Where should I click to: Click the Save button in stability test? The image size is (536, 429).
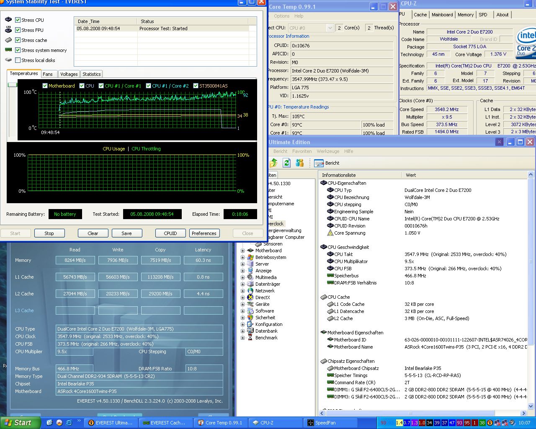(126, 233)
